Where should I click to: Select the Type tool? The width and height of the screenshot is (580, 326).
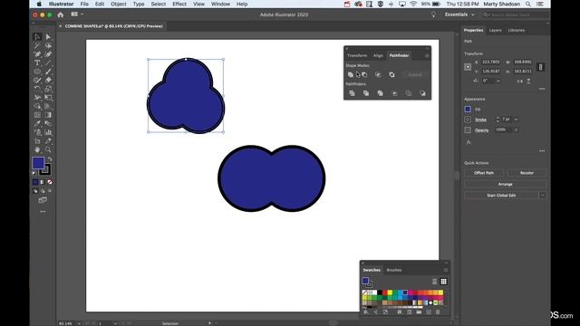click(x=37, y=62)
